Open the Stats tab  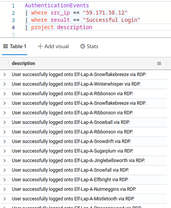coord(89,46)
